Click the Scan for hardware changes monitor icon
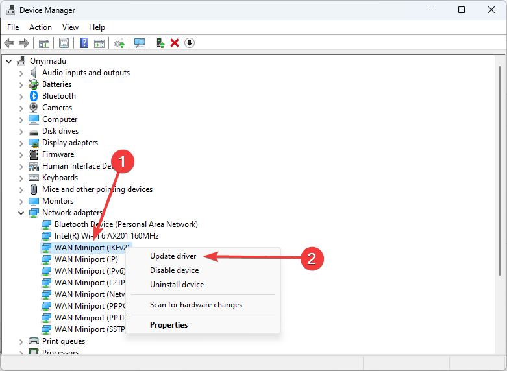Image resolution: width=507 pixels, height=371 pixels. tap(139, 43)
